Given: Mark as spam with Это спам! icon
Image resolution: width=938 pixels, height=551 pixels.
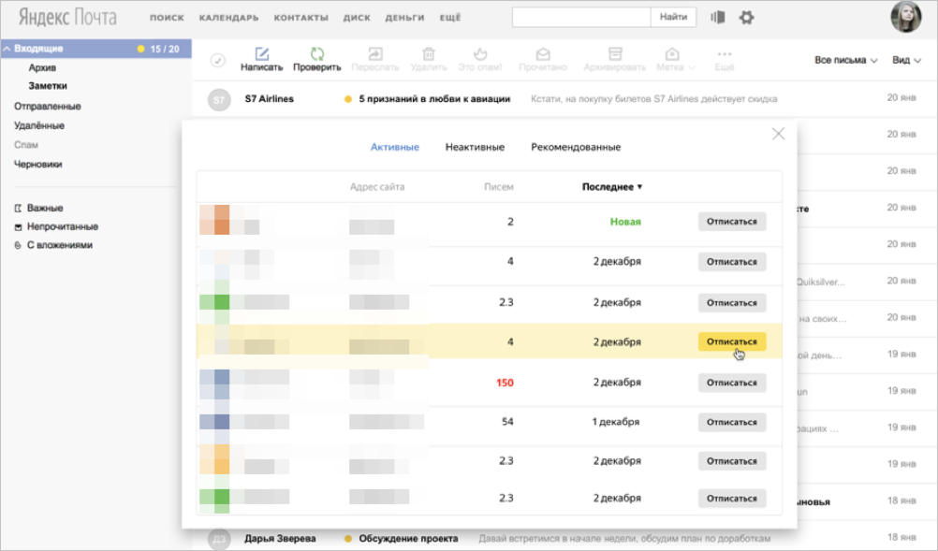Looking at the screenshot, I should pos(480,53).
